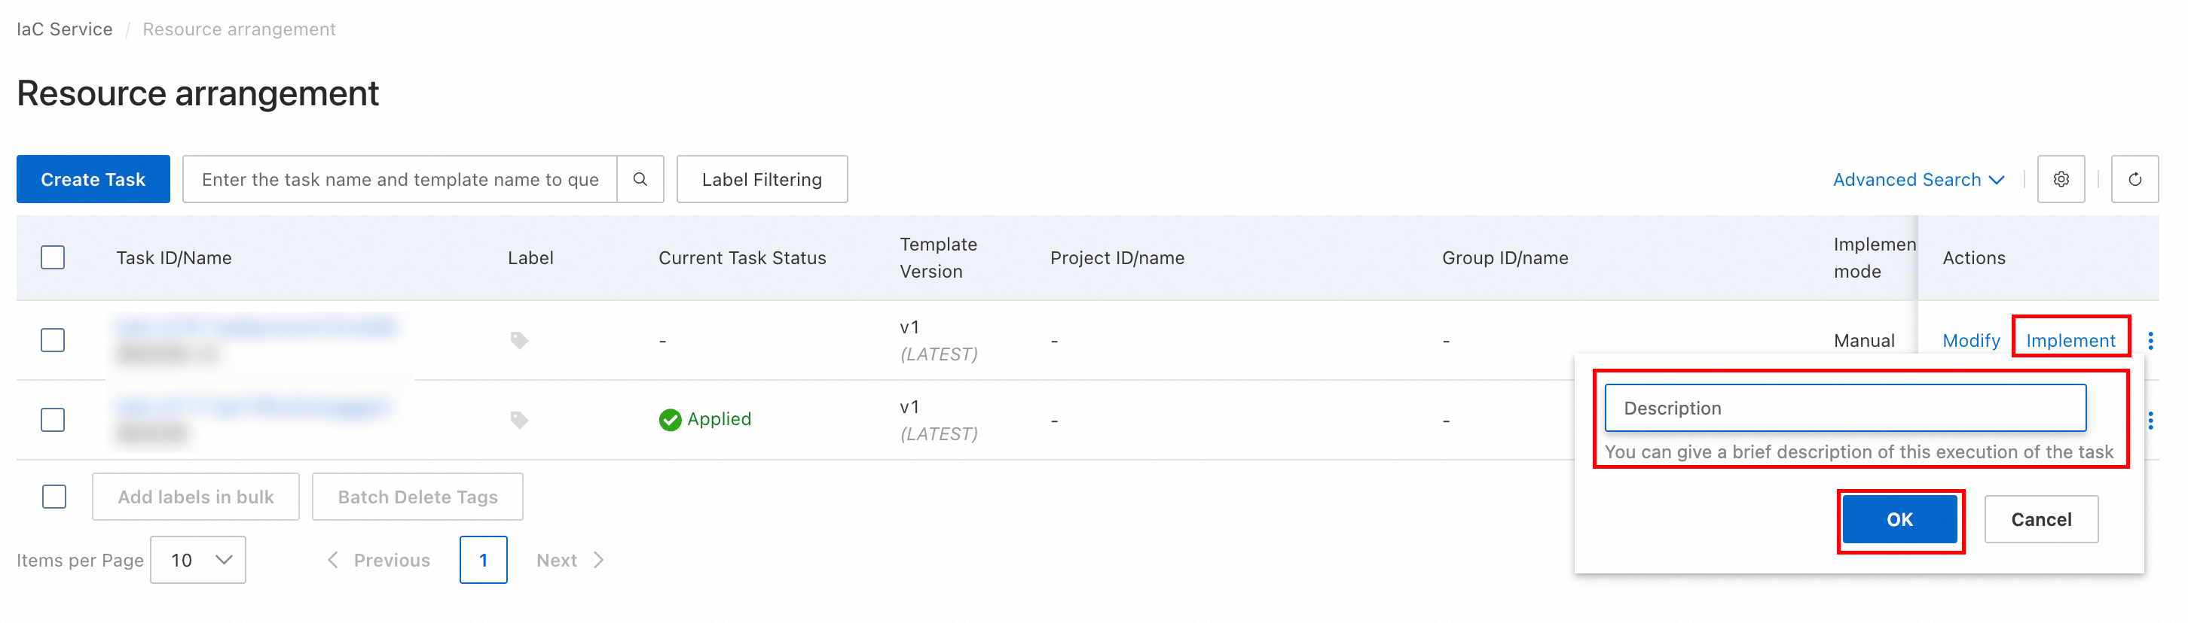Image resolution: width=2188 pixels, height=623 pixels.
Task: Check the first task row checkbox
Action: click(53, 340)
